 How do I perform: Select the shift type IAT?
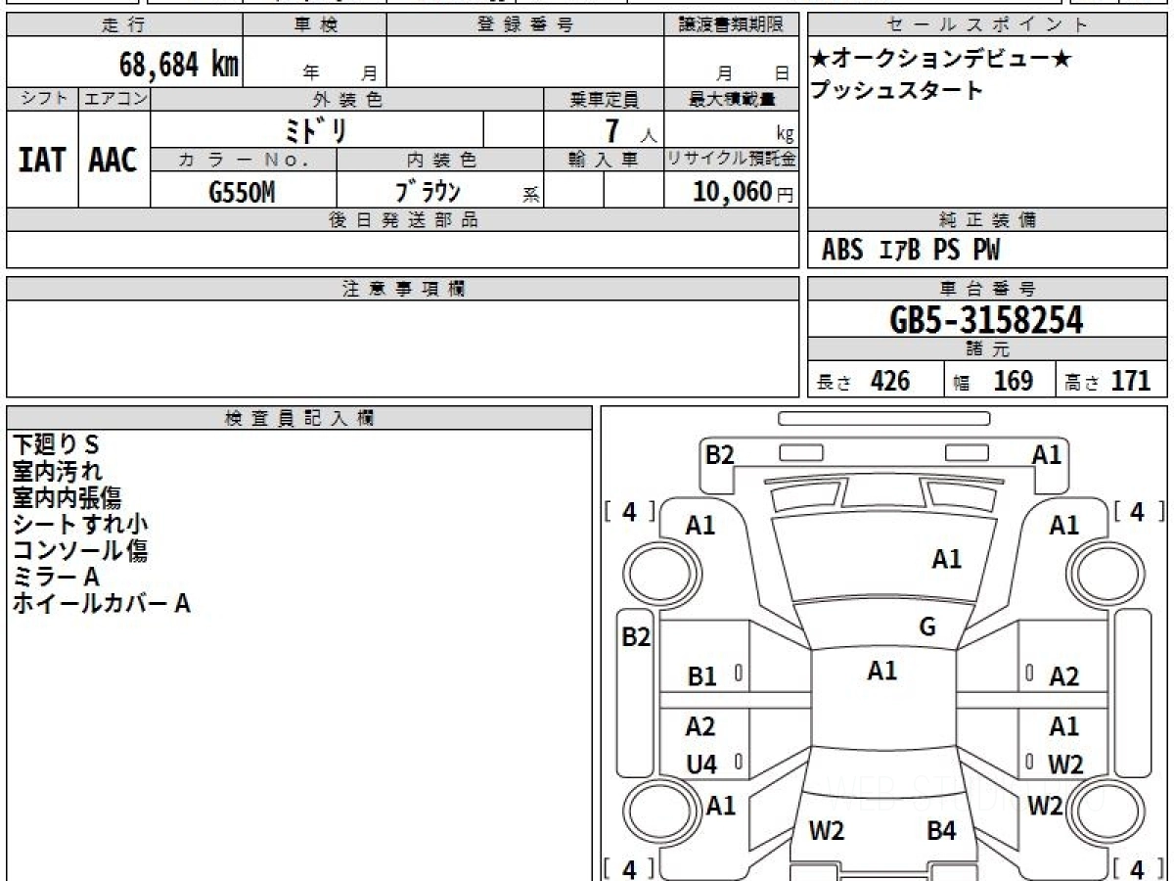pyautogui.click(x=42, y=161)
